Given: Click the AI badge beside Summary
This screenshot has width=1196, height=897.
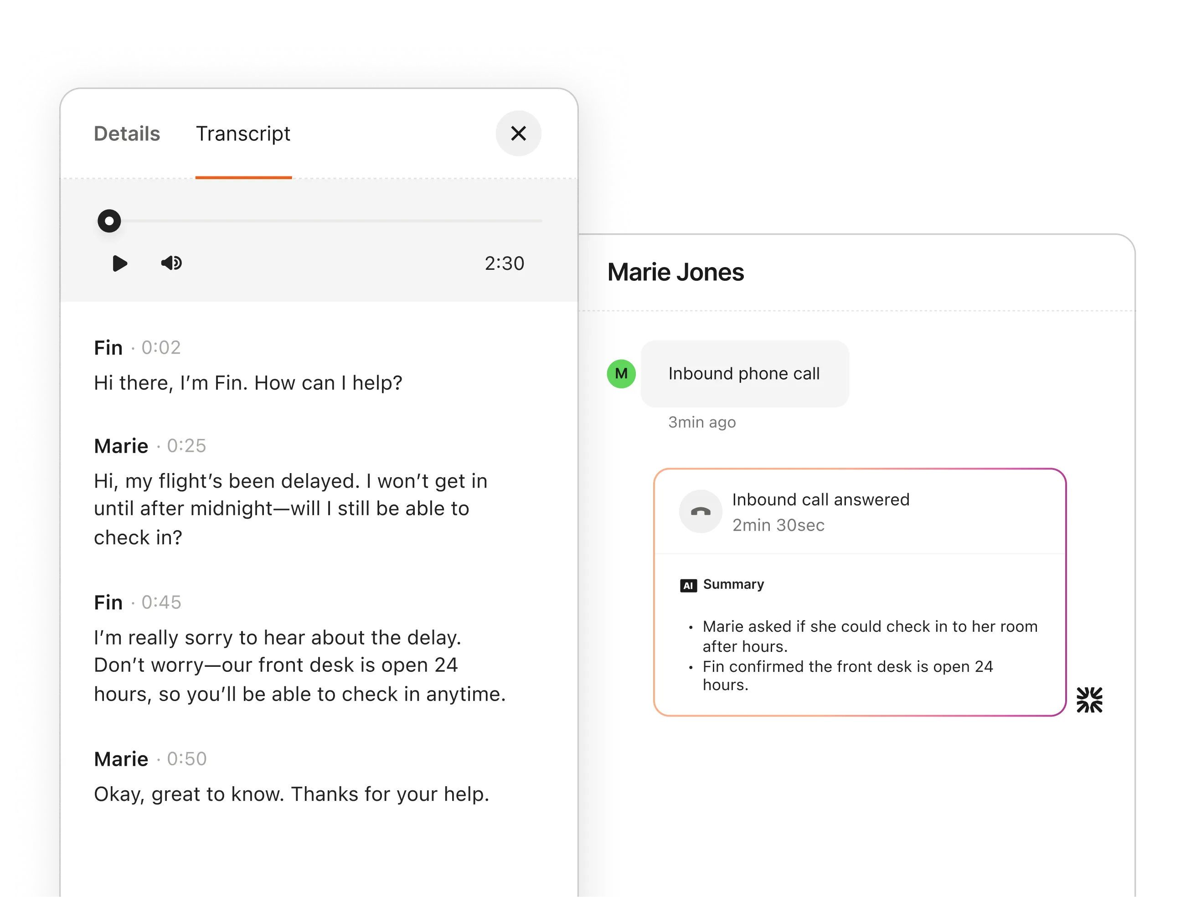Looking at the screenshot, I should click(x=688, y=586).
